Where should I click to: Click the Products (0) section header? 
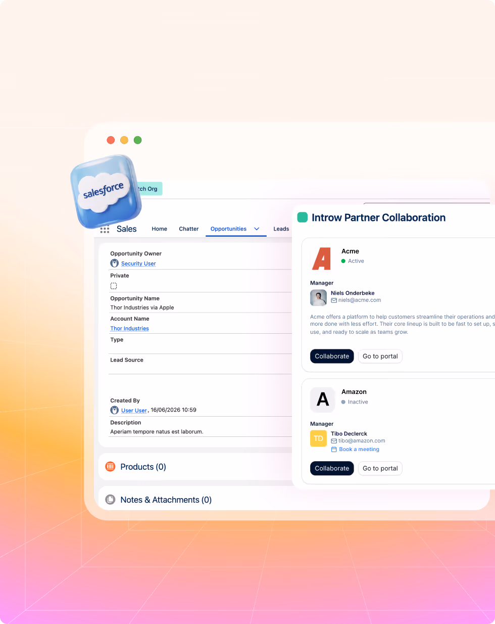(143, 467)
